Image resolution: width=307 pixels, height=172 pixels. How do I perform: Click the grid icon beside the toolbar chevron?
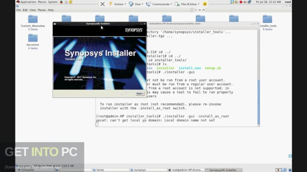195,10
